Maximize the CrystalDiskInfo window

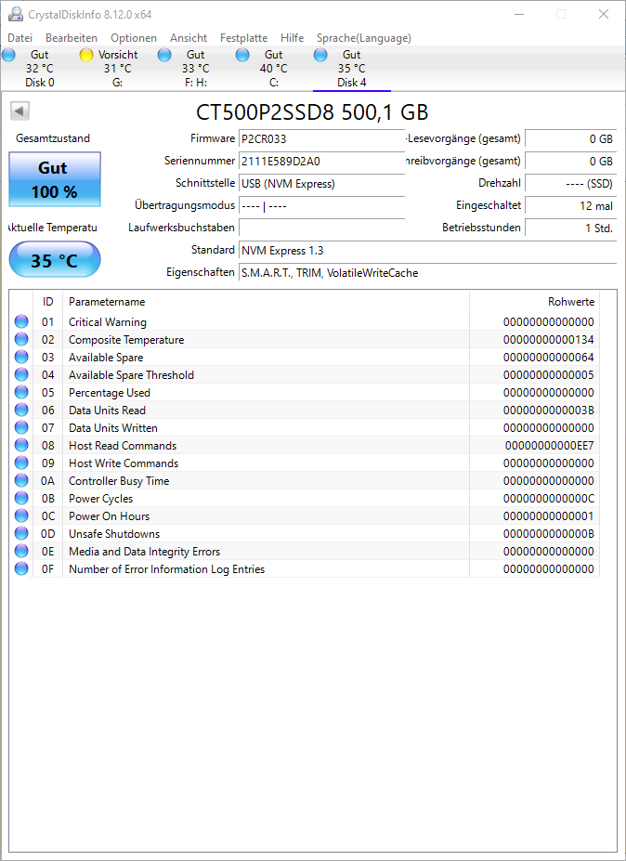coord(561,14)
